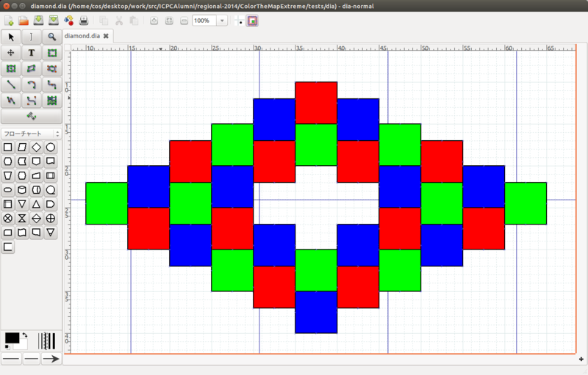Click the greyed-out Copy icon
The width and height of the screenshot is (588, 375).
point(104,21)
